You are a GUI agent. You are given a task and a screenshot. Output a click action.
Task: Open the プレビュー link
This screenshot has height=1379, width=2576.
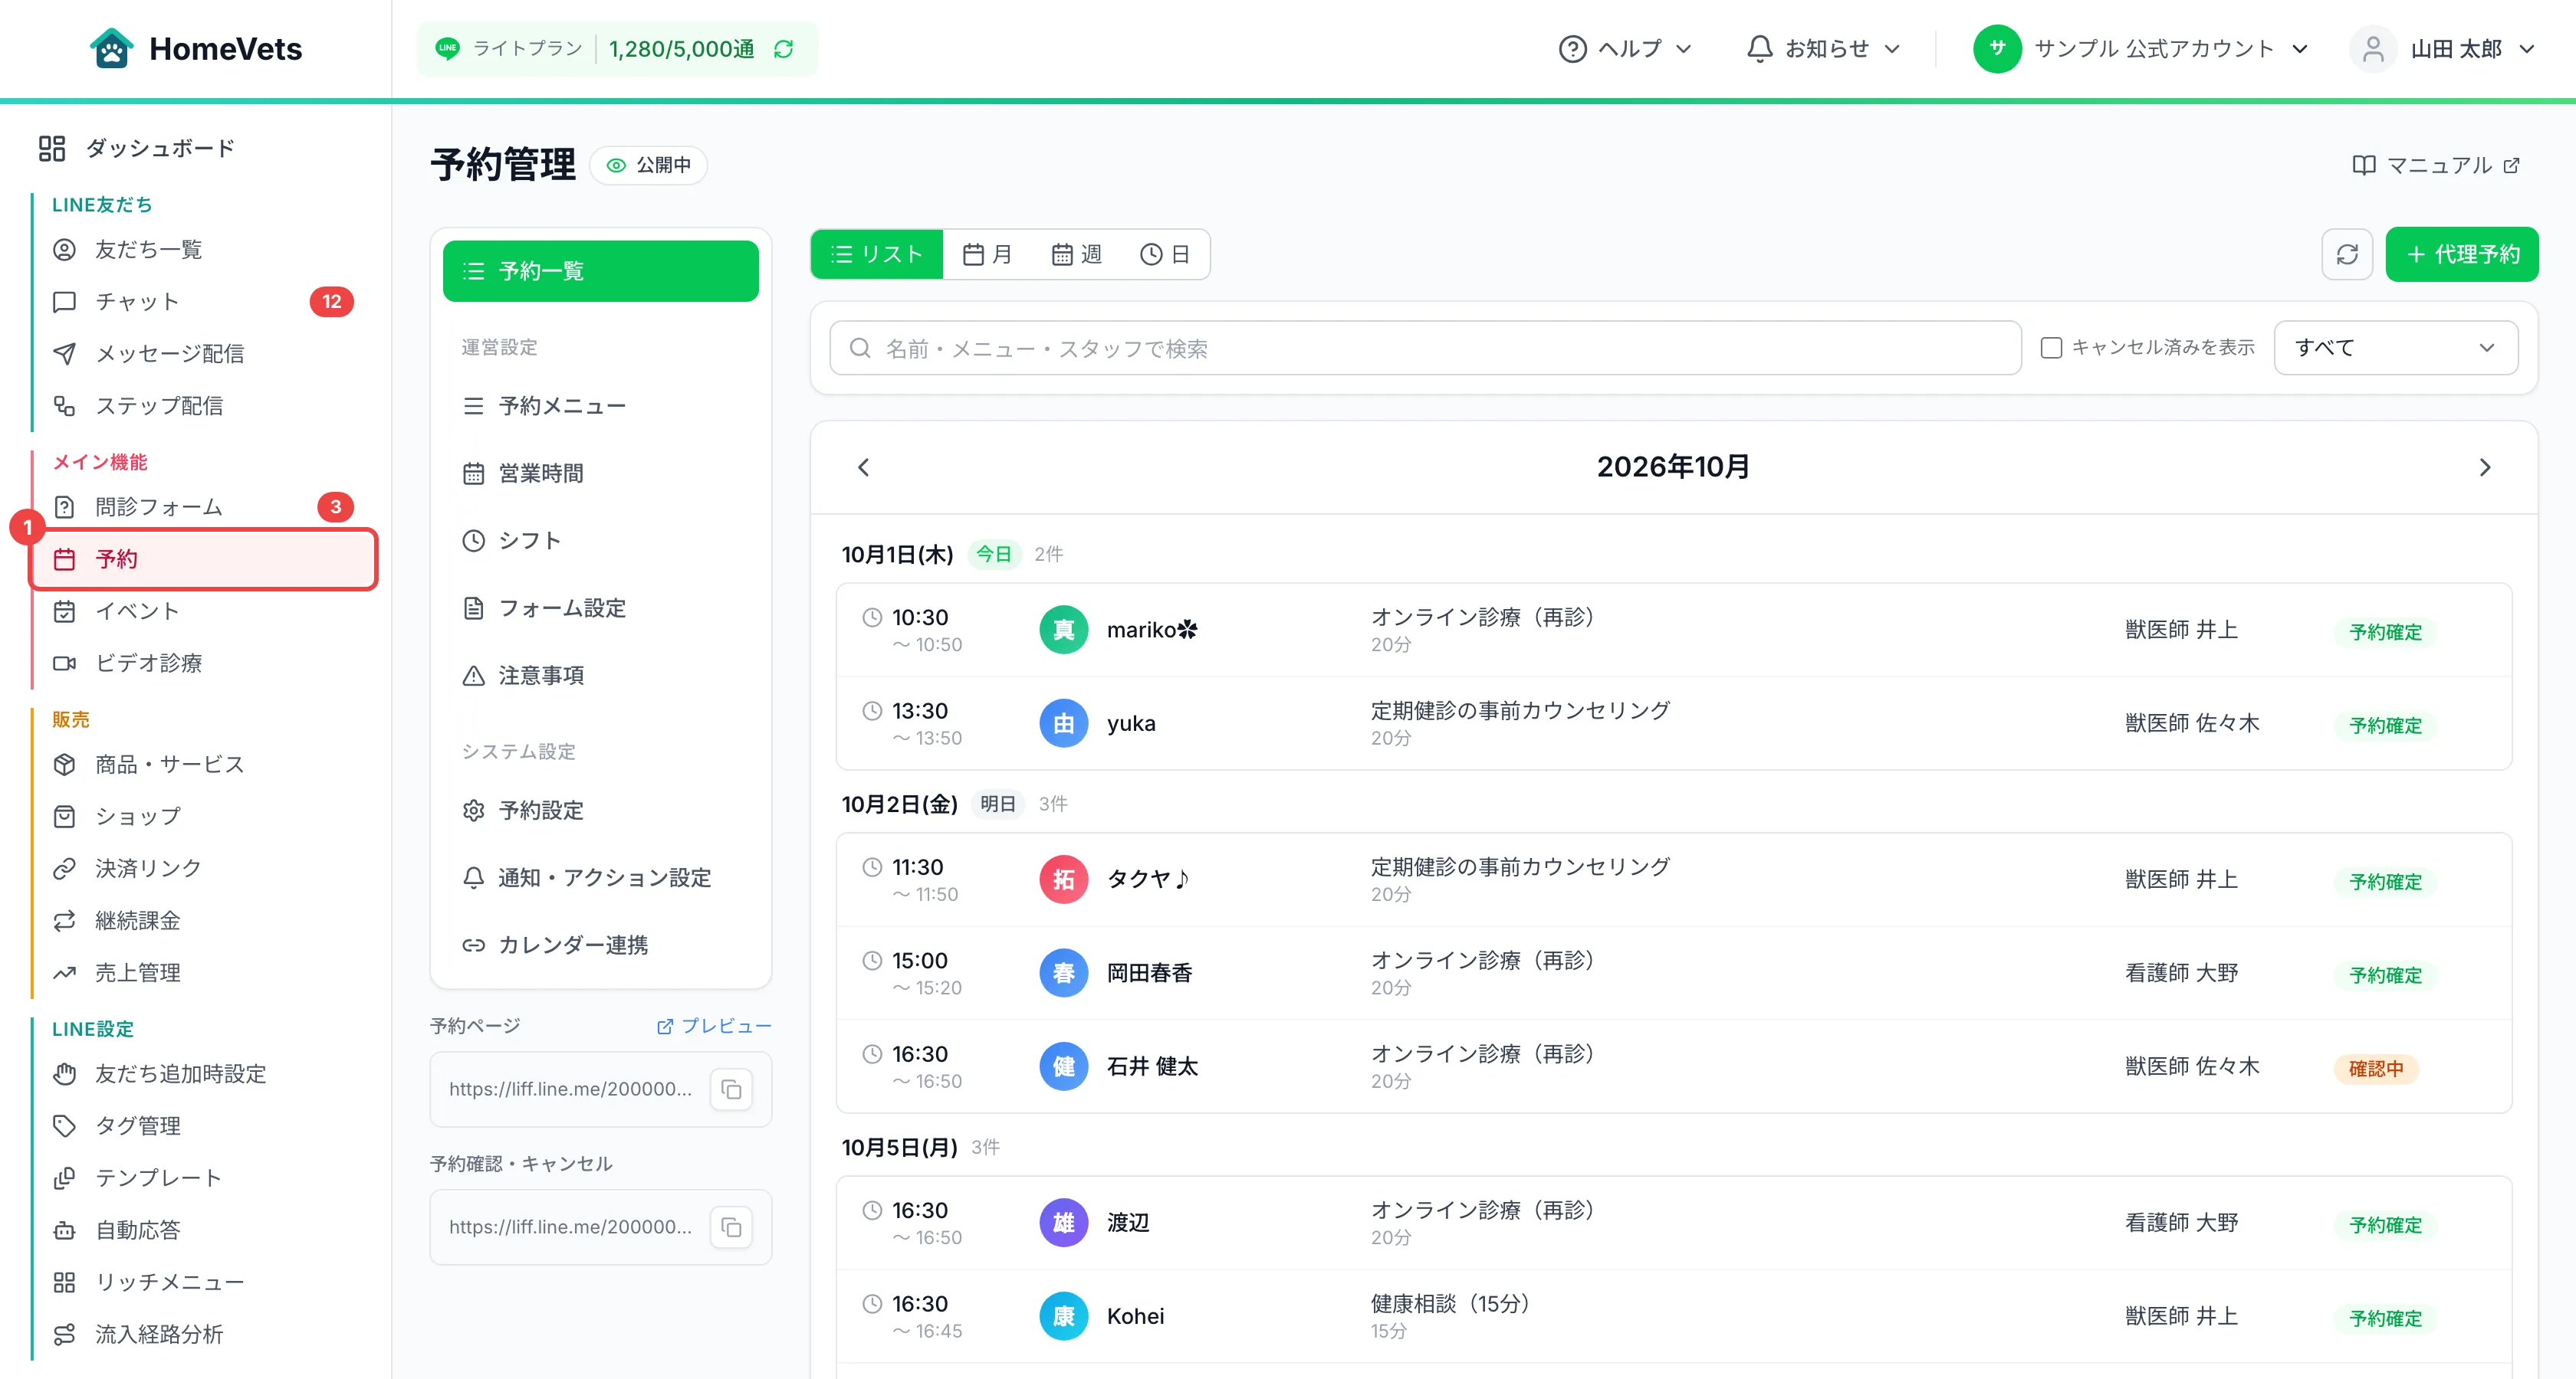pos(714,1027)
